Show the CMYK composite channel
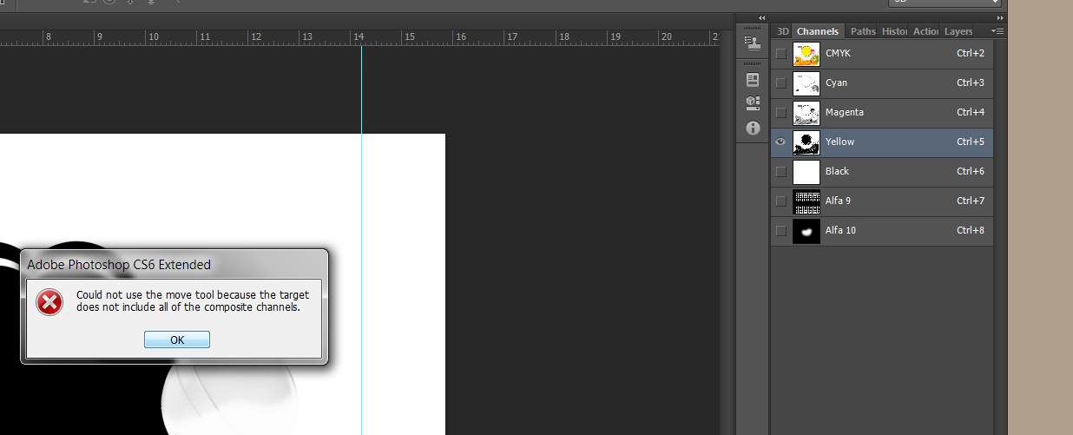Image resolution: width=1073 pixels, height=435 pixels. tap(780, 54)
